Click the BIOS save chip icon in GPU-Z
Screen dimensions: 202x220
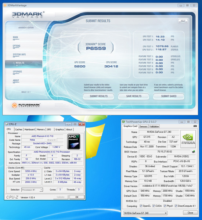(x=194, y=152)
